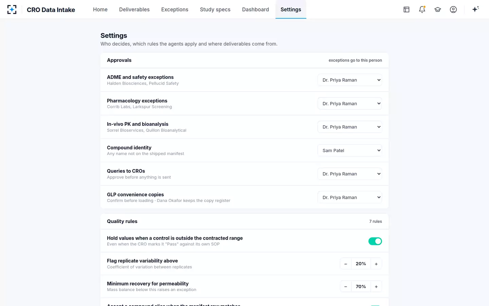489x306 pixels.
Task: Increase minimum recovery for permeability
Action: tap(376, 287)
